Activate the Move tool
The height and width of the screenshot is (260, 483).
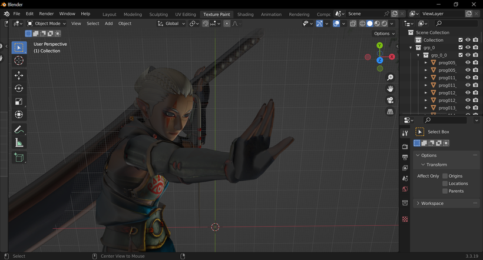point(19,75)
